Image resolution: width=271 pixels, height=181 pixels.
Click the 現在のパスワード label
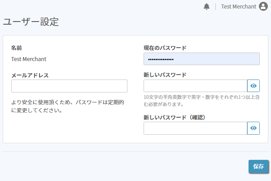click(x=165, y=48)
